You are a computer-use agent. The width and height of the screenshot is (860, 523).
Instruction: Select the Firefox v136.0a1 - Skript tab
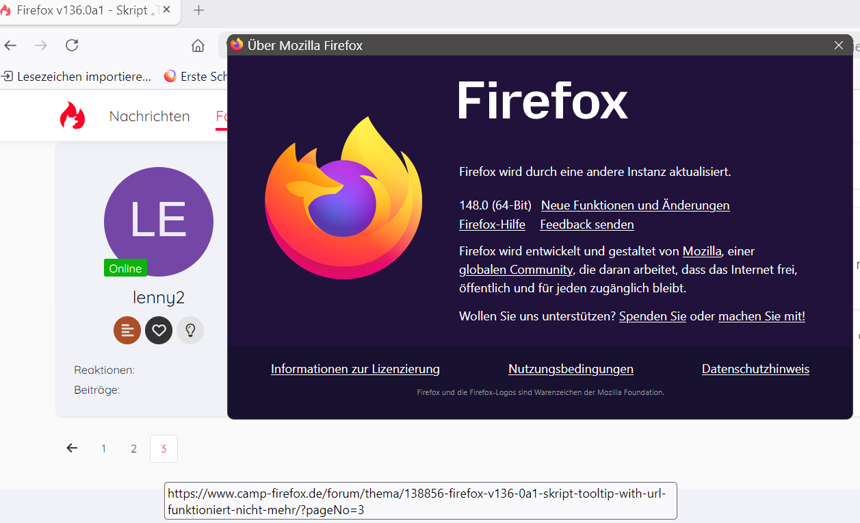[x=89, y=10]
